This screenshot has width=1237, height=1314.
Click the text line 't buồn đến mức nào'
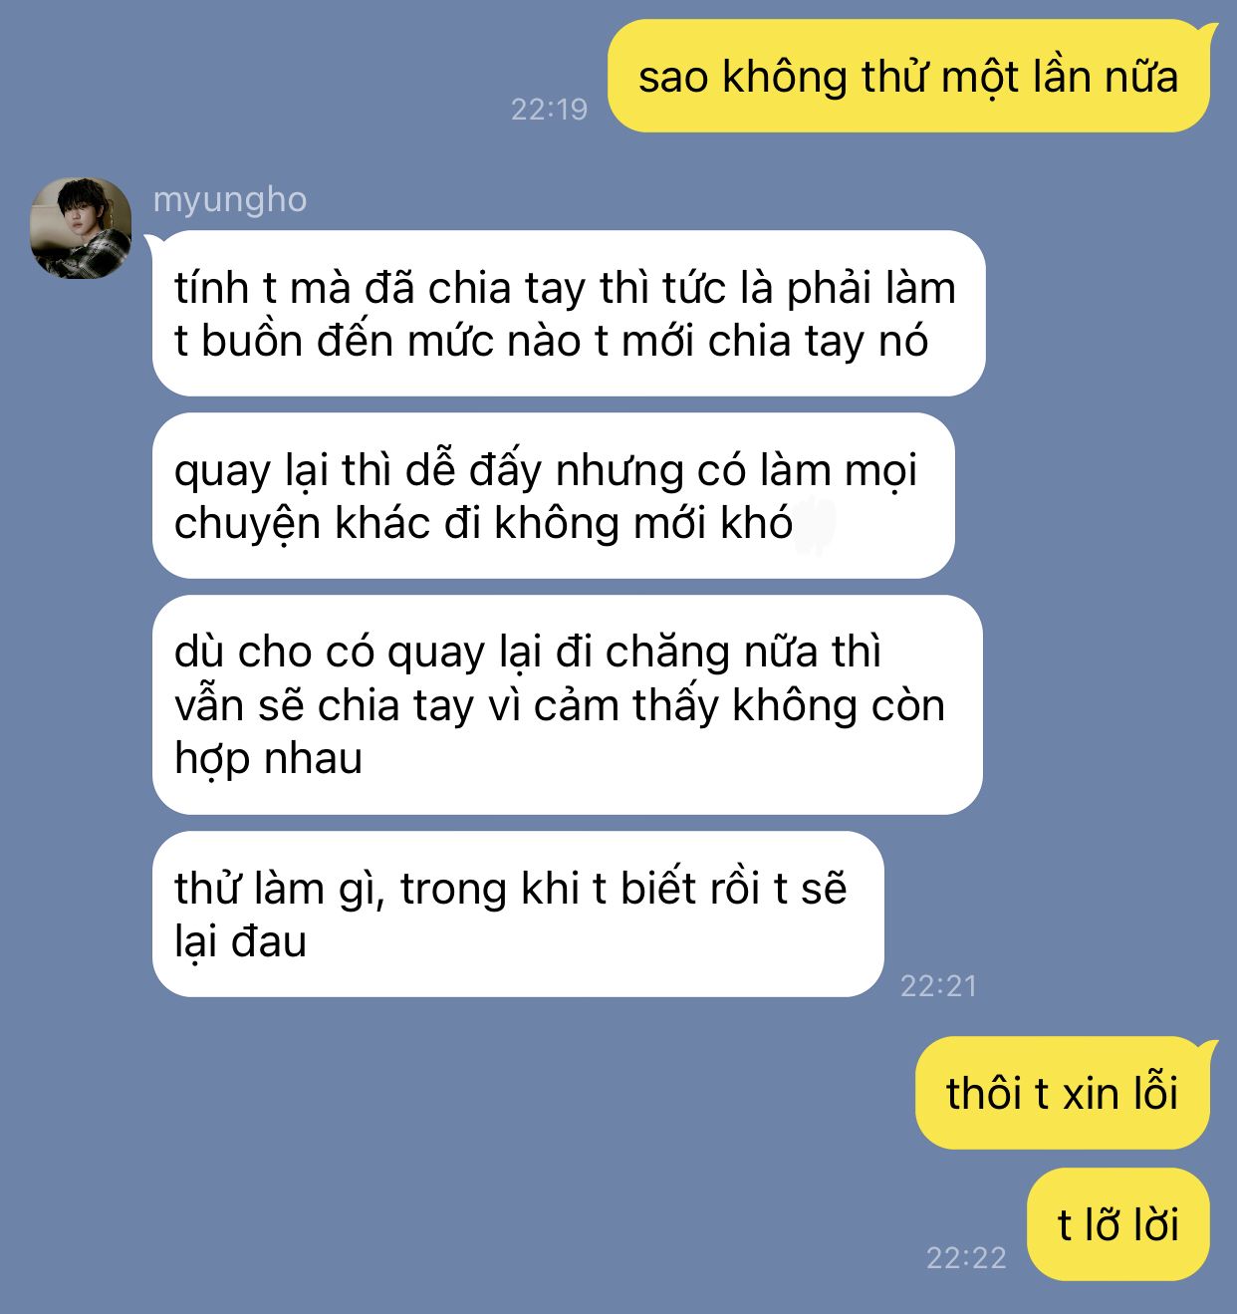click(x=551, y=341)
